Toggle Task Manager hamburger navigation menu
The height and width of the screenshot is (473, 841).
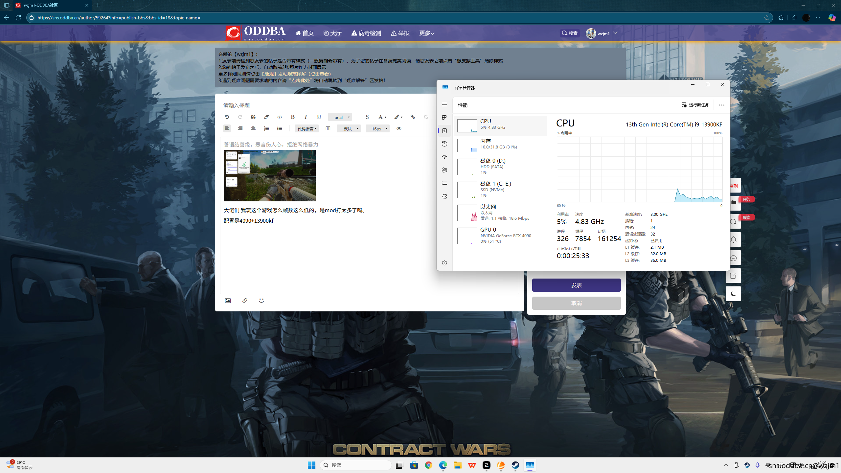point(444,104)
